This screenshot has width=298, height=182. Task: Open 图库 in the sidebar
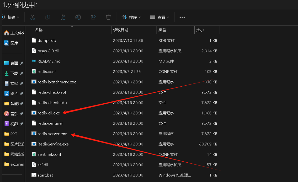(11, 43)
